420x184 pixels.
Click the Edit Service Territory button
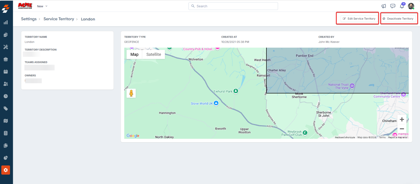[359, 19]
